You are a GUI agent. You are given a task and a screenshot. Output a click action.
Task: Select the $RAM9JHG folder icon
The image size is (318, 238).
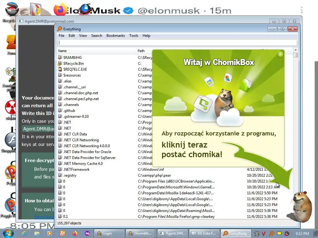pyautogui.click(x=60, y=57)
